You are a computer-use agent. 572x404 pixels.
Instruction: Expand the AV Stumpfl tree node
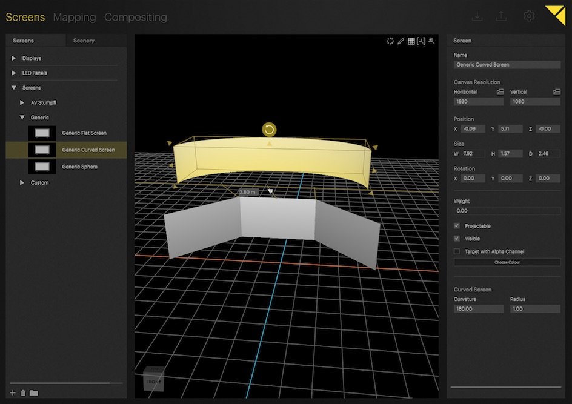tap(22, 103)
